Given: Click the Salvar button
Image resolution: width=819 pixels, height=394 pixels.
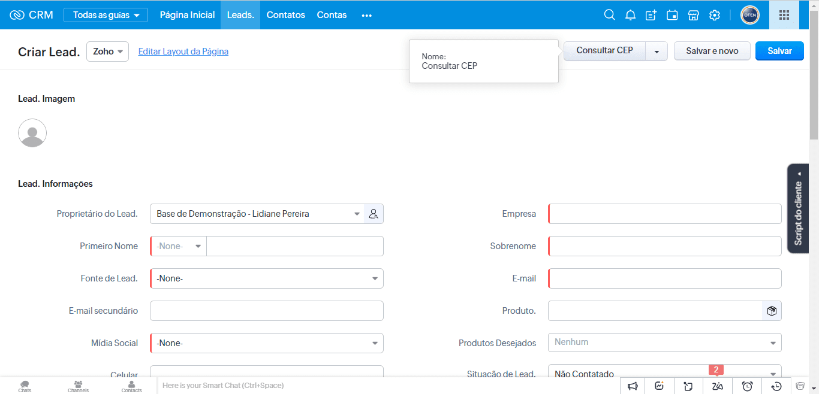Looking at the screenshot, I should (779, 51).
